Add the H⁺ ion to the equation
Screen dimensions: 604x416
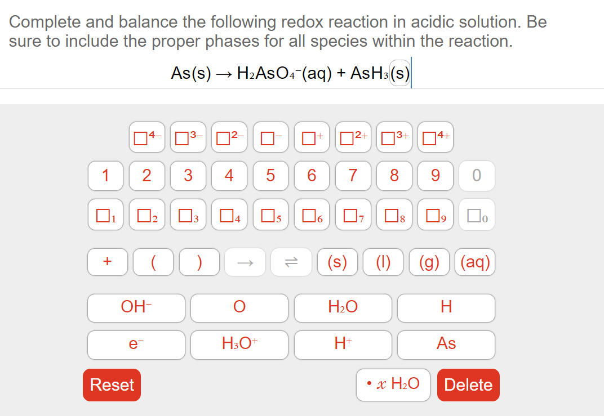[x=343, y=345]
